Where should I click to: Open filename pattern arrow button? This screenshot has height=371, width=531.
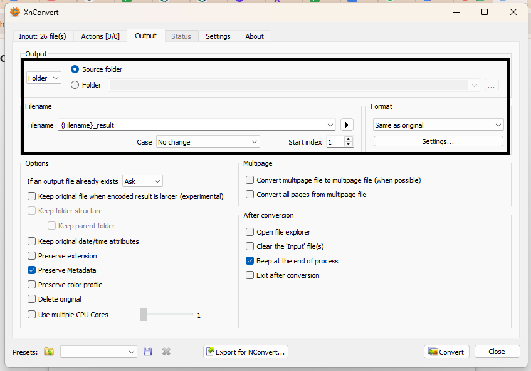(347, 125)
